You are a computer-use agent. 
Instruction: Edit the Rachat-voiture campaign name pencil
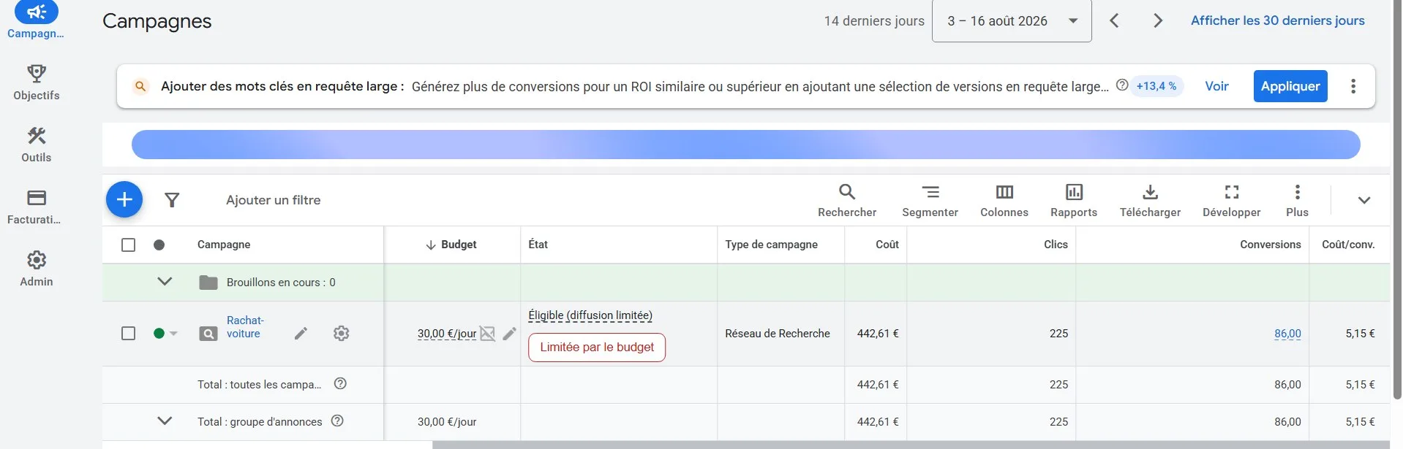point(301,334)
